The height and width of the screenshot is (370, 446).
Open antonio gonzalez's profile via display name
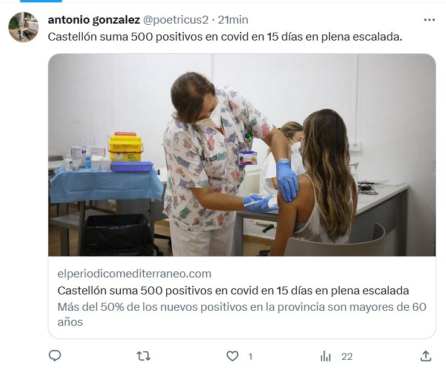(93, 20)
